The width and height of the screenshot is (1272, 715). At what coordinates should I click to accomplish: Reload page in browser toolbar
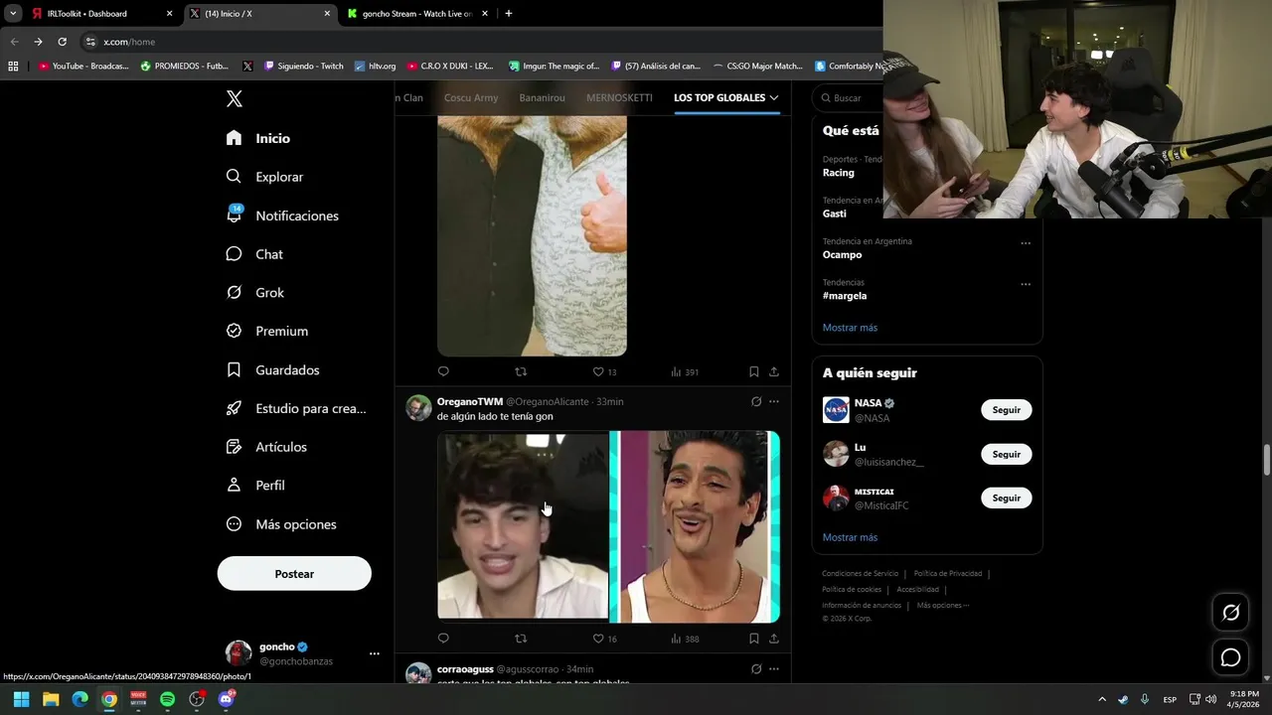tap(62, 42)
